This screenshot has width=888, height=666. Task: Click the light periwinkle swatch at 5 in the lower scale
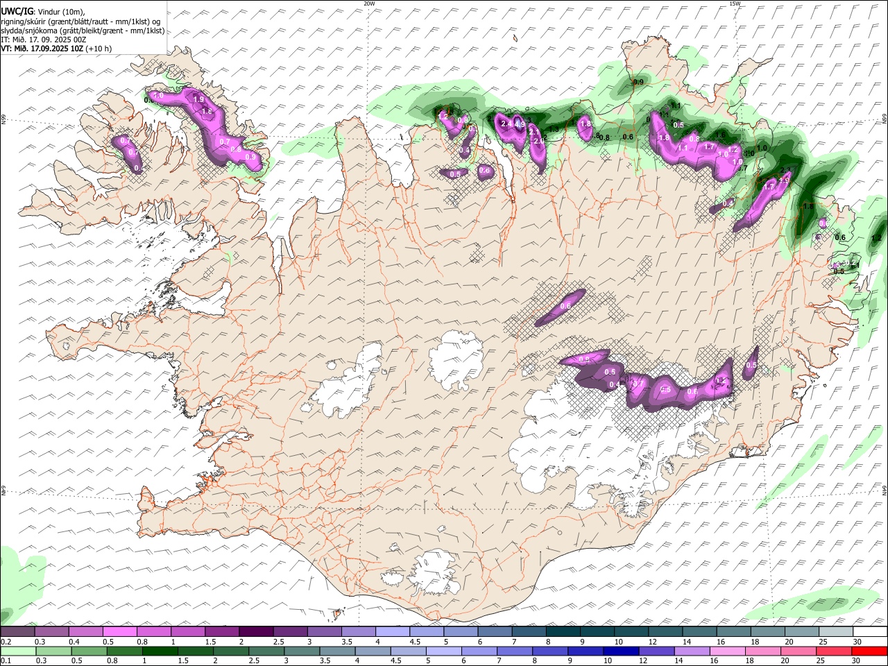tap(444, 651)
